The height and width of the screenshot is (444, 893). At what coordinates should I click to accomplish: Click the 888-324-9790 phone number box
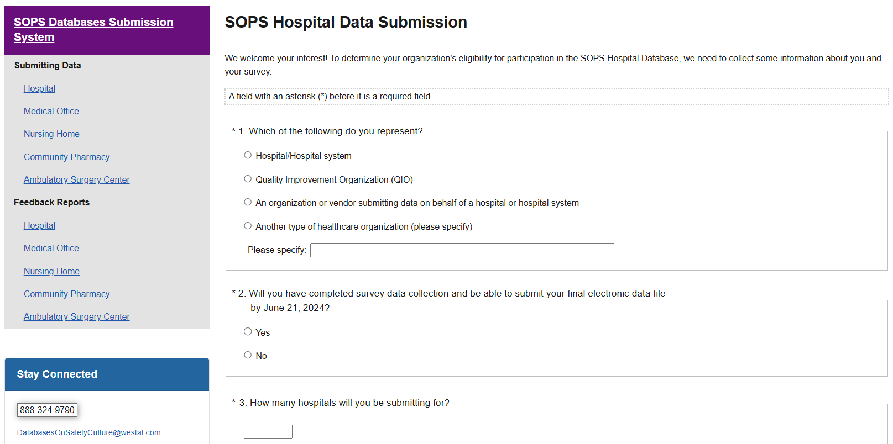tap(47, 410)
